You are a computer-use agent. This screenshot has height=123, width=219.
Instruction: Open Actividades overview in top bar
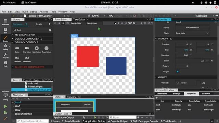pyautogui.click(x=9, y=2)
